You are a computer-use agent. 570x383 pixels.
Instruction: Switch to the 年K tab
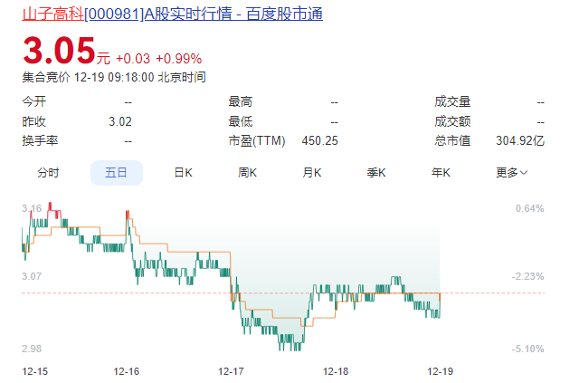[441, 173]
